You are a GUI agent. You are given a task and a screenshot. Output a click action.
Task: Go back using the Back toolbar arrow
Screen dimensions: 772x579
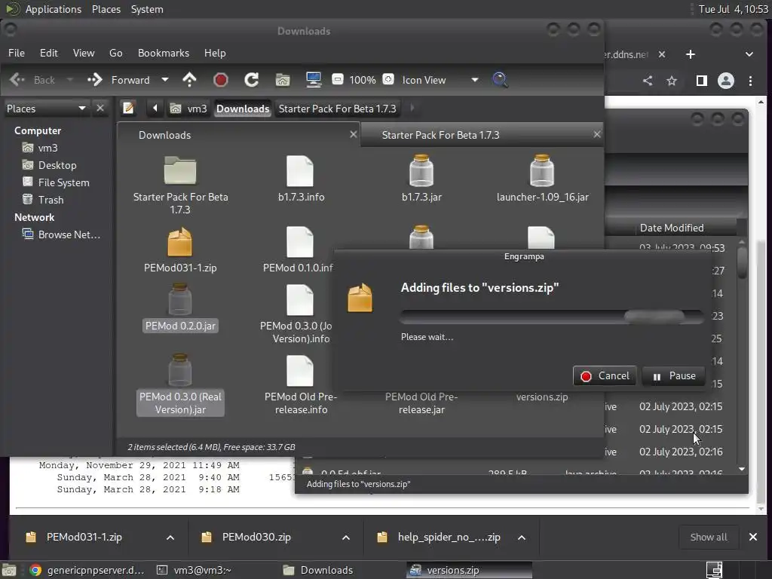click(17, 80)
